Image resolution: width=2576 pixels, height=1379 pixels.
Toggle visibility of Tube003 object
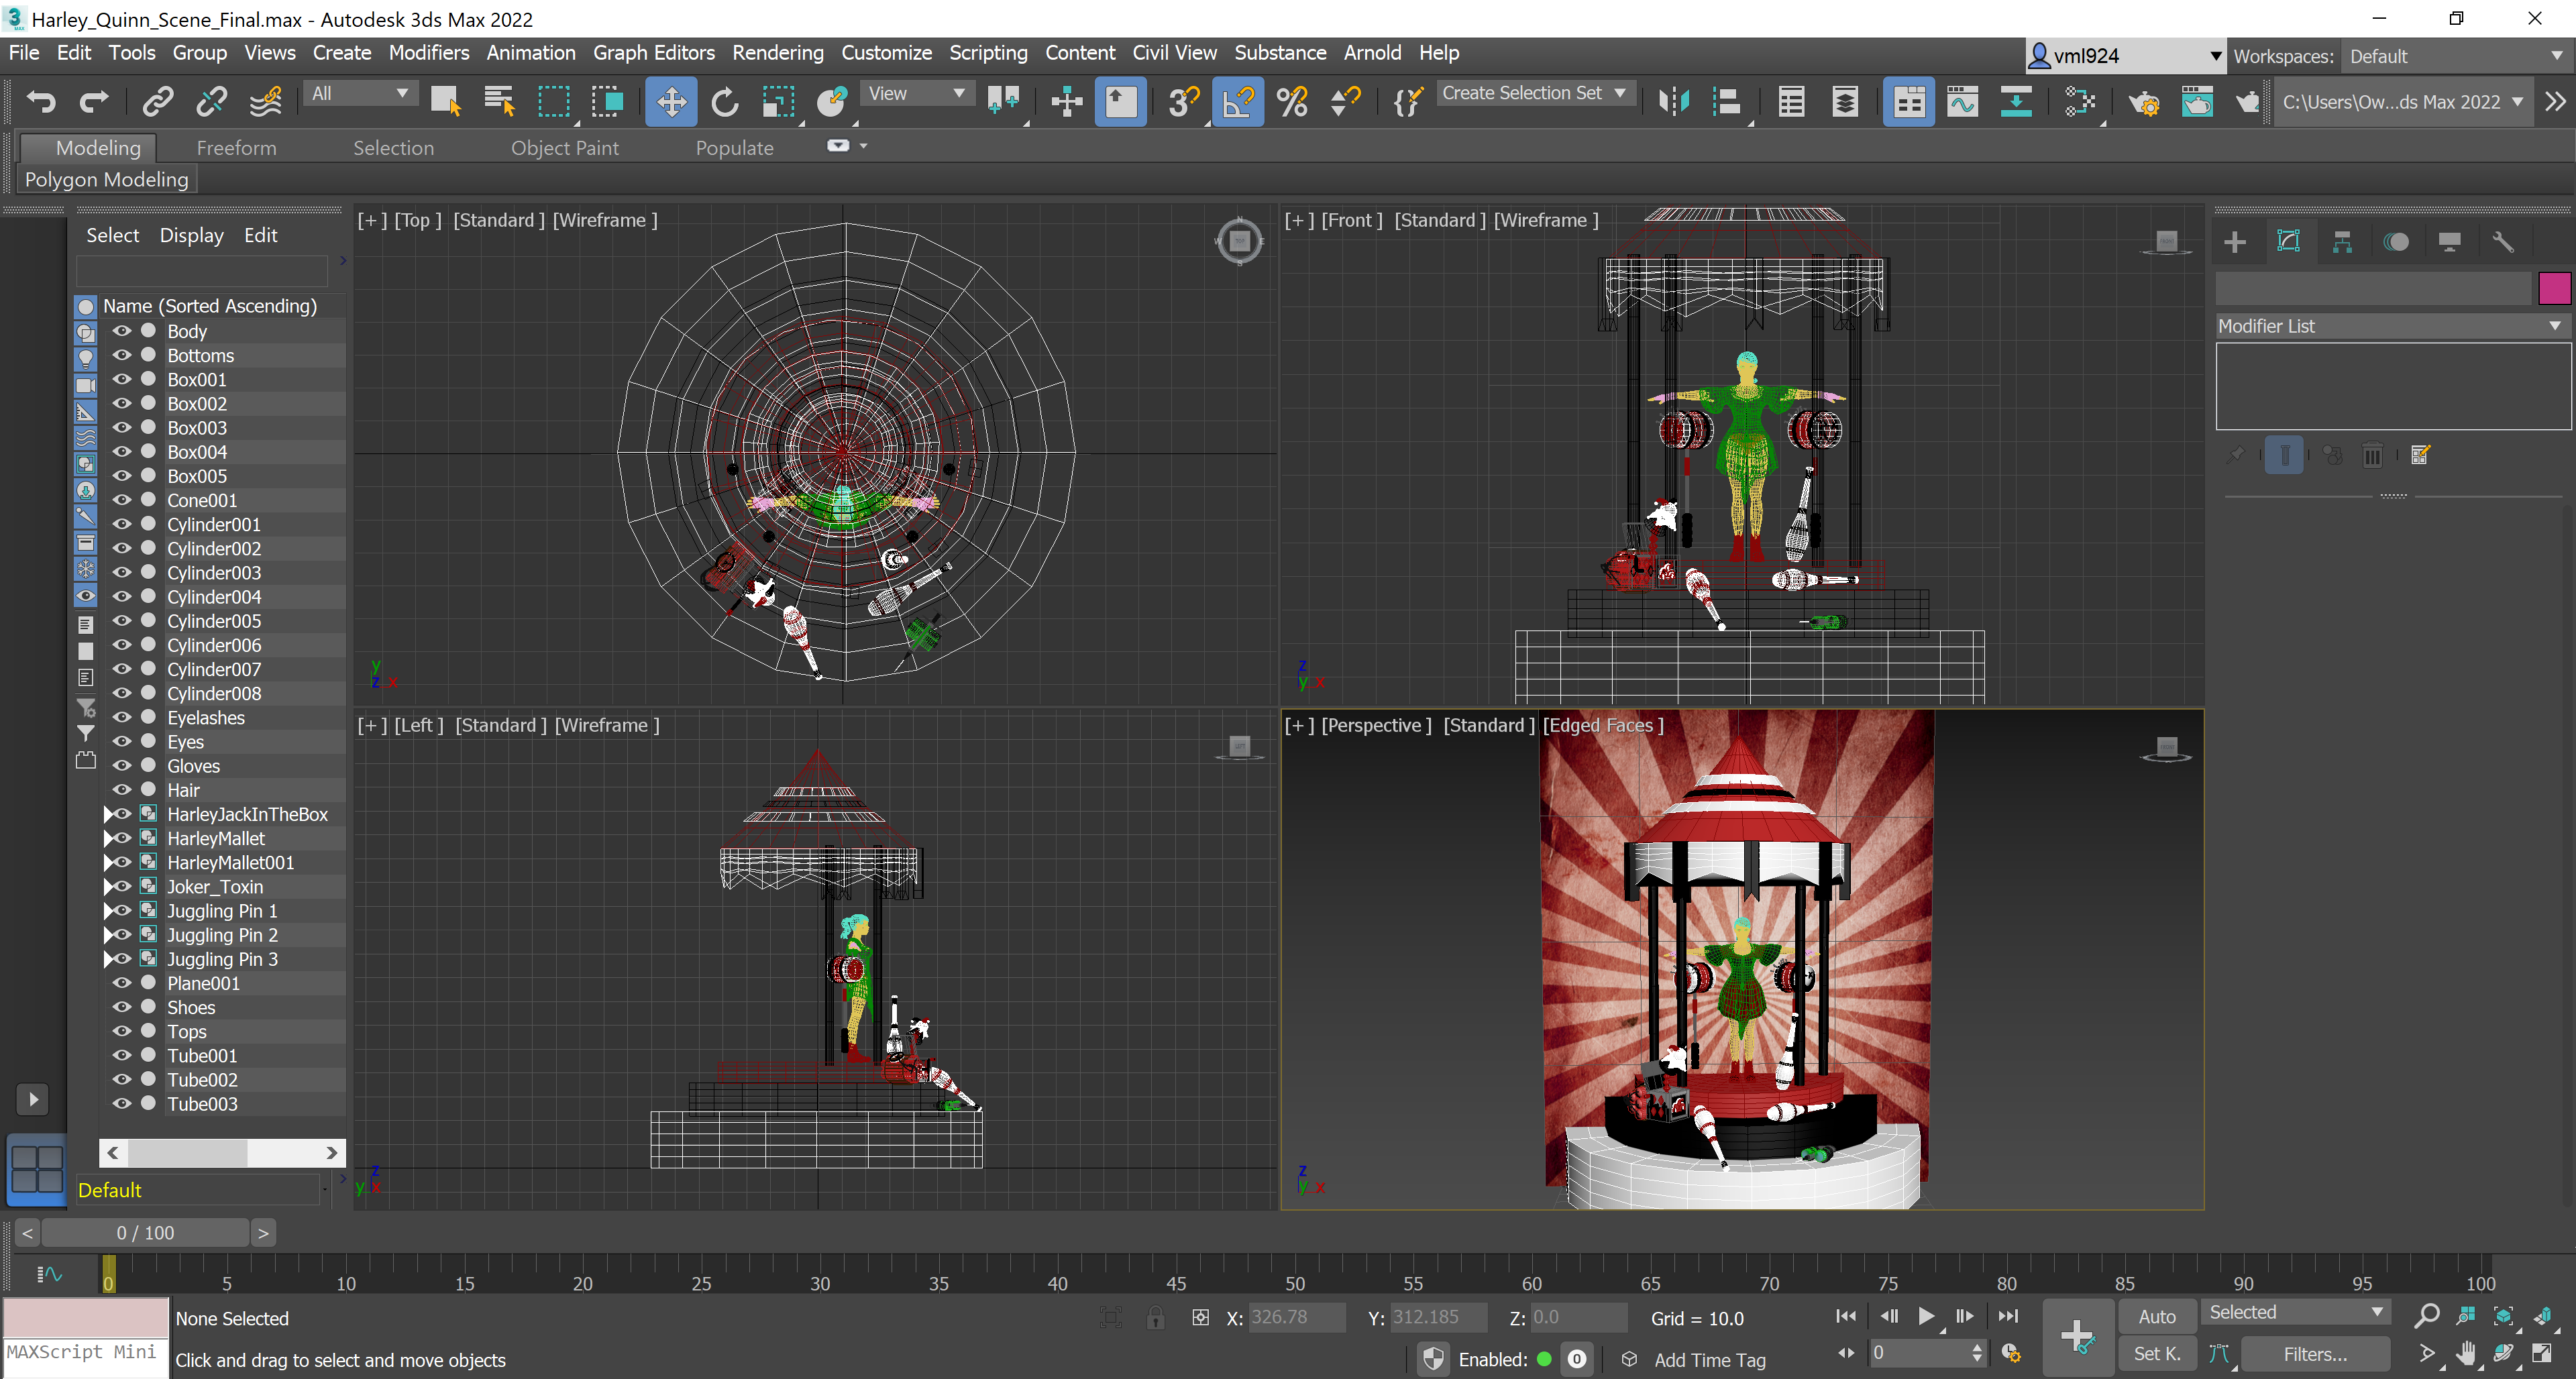[122, 1104]
